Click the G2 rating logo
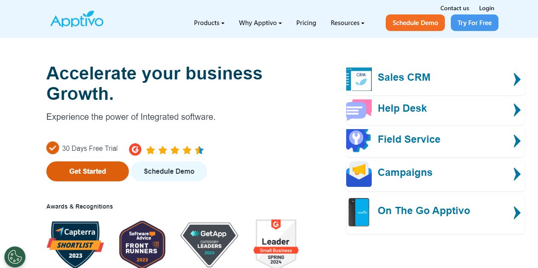This screenshot has height=268, width=538. [135, 149]
